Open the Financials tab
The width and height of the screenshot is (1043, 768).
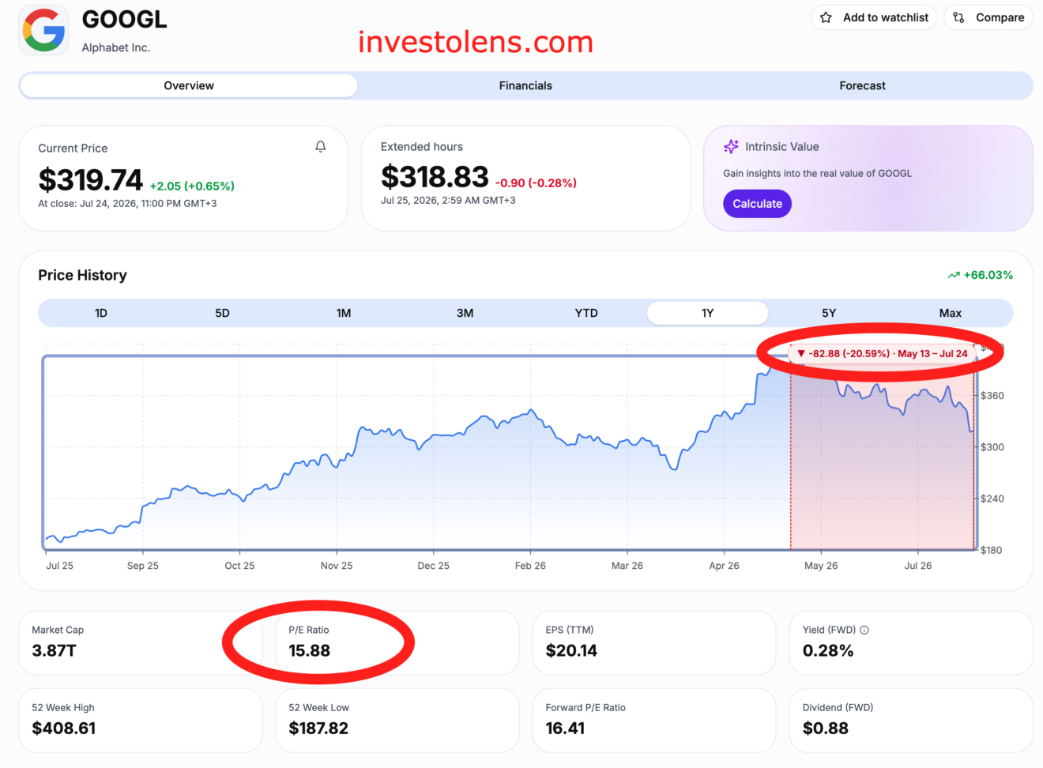point(525,85)
